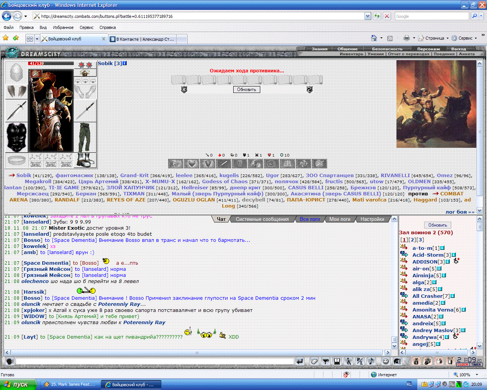Toggle the transliteration P/1 icon

point(360,361)
